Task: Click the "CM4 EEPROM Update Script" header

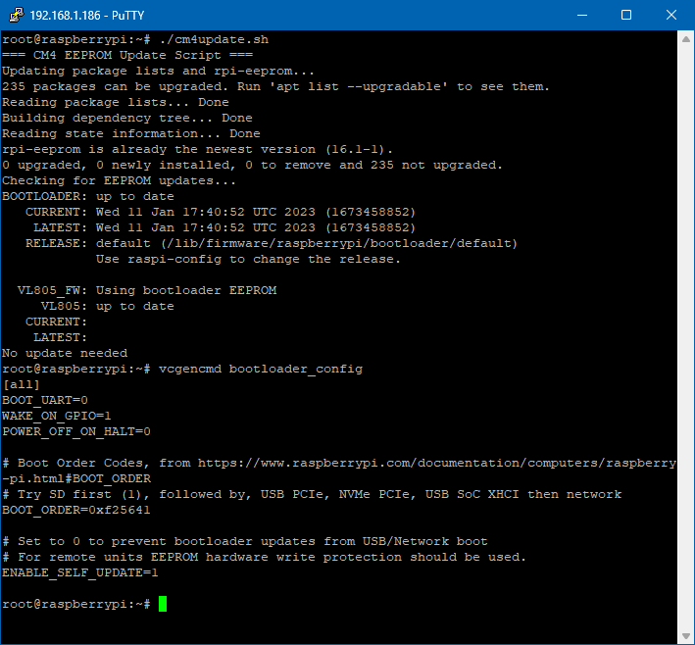Action: tap(127, 55)
